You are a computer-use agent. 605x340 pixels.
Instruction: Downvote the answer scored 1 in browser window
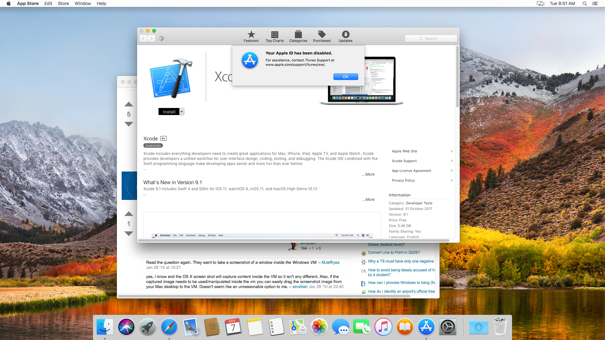[x=129, y=234]
